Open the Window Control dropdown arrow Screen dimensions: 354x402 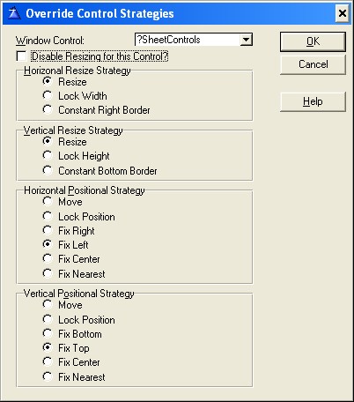(x=246, y=40)
